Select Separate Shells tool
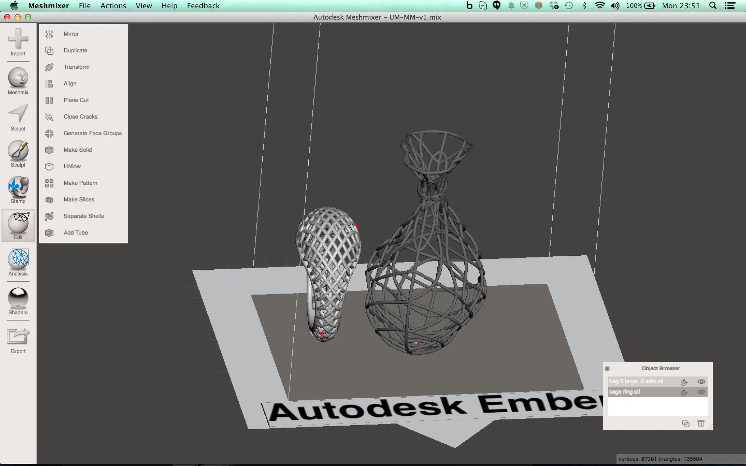 pos(83,216)
